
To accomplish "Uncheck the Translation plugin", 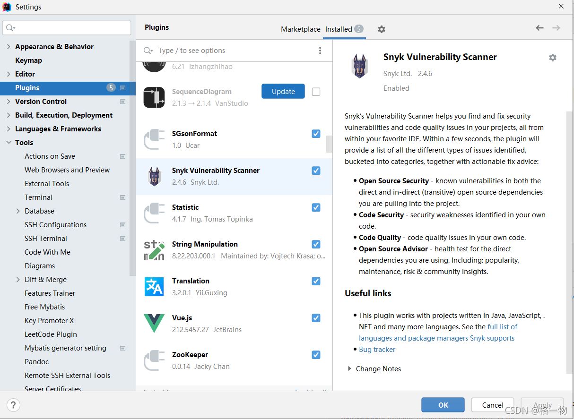I will click(x=316, y=281).
